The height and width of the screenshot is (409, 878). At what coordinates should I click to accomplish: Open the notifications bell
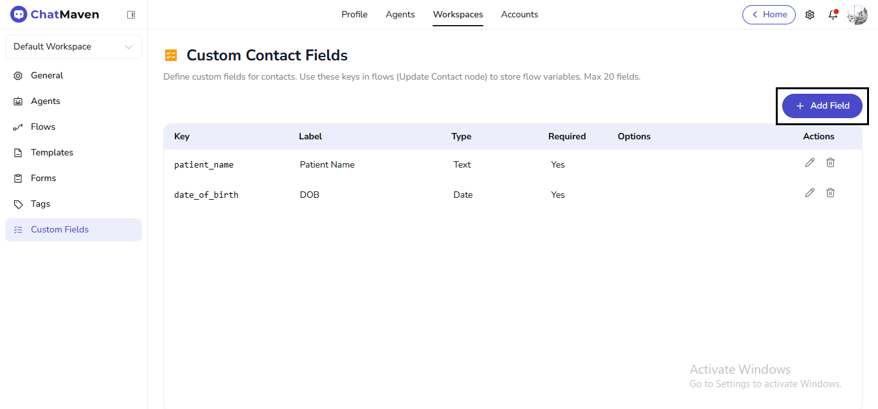point(832,14)
